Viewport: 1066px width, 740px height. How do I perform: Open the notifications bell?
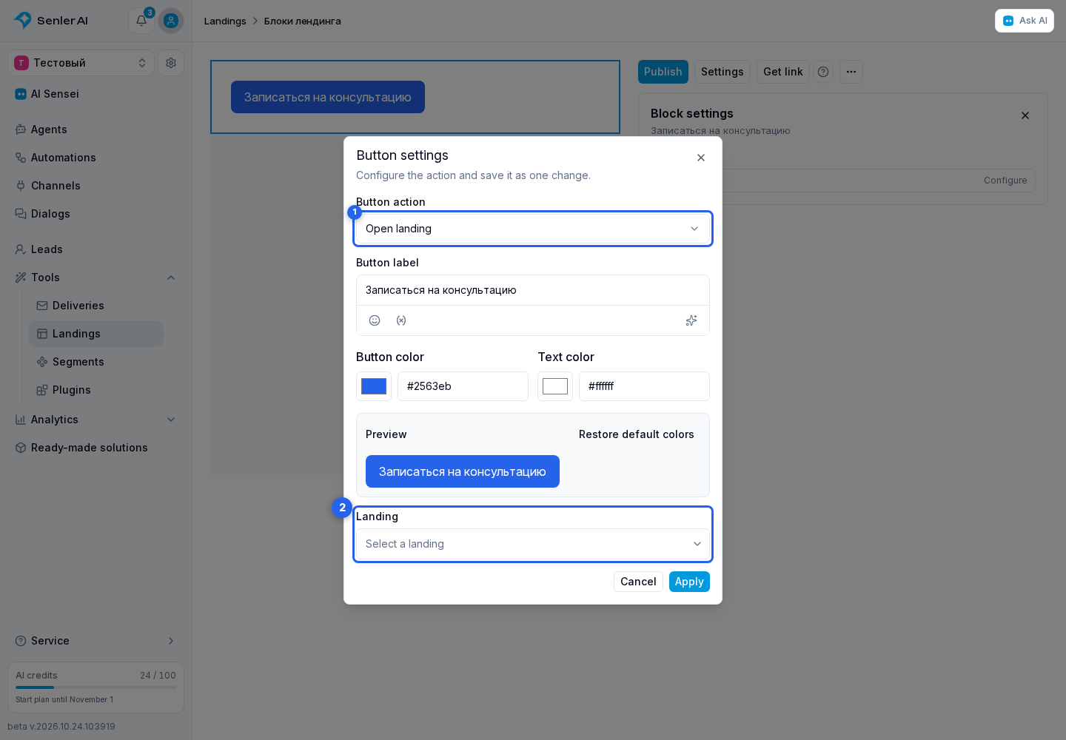pyautogui.click(x=141, y=21)
